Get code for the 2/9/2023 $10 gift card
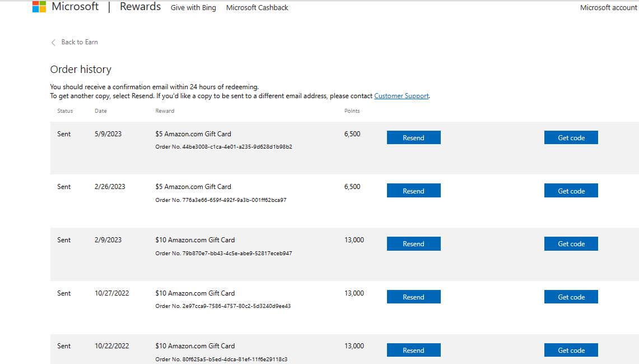The width and height of the screenshot is (639, 364). click(571, 243)
